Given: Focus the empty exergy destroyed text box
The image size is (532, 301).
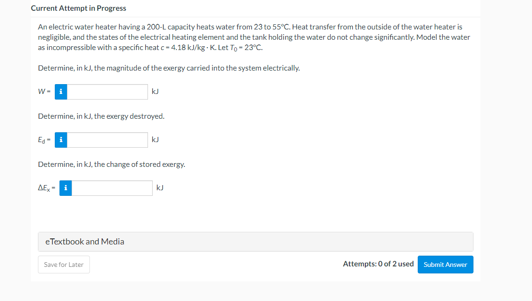Looking at the screenshot, I should pyautogui.click(x=107, y=140).
